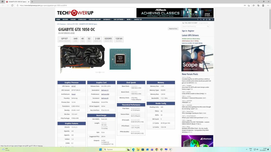Open the TechPowerUp X (Twitter) icon
The height and width of the screenshot is (152, 271).
(201, 19)
